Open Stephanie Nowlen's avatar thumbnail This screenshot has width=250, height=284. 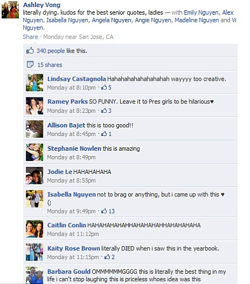coord(35,152)
